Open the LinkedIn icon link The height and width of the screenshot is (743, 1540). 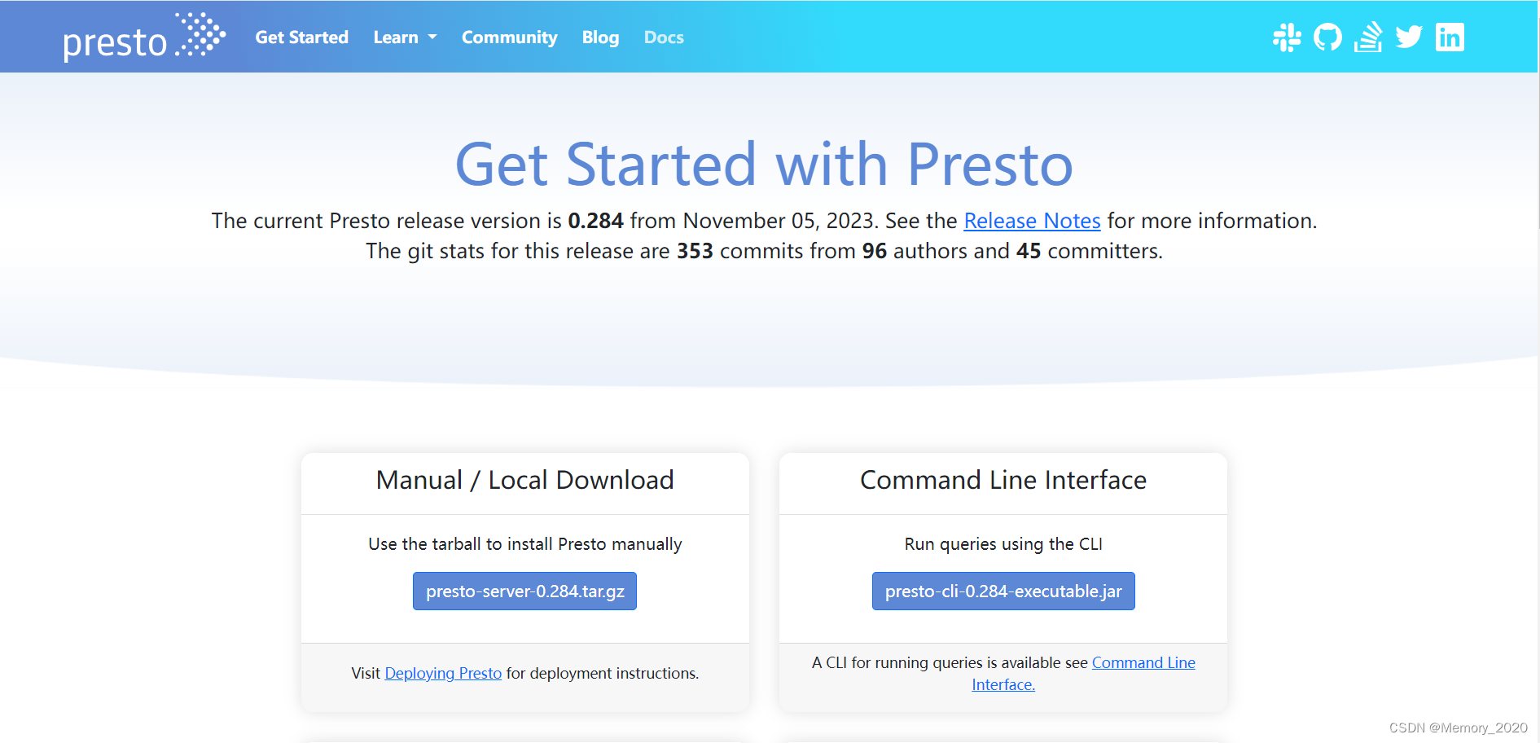[x=1450, y=37]
